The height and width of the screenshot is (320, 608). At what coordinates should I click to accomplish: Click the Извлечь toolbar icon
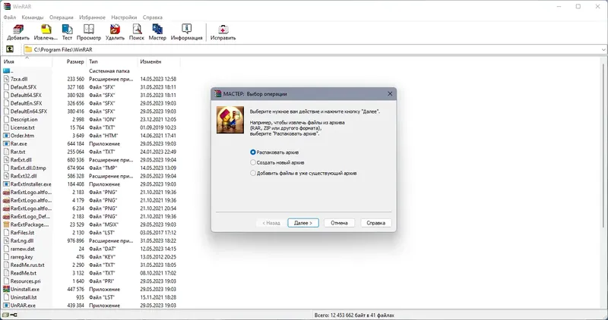pos(46,30)
